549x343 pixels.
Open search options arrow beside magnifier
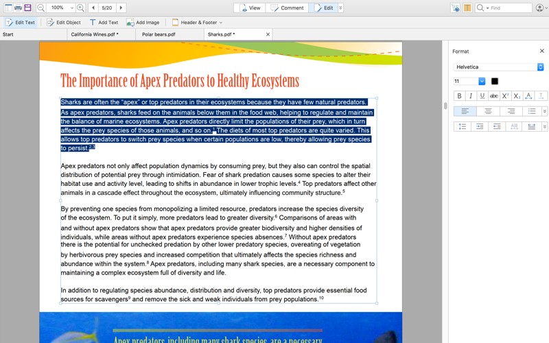pyautogui.click(x=487, y=8)
